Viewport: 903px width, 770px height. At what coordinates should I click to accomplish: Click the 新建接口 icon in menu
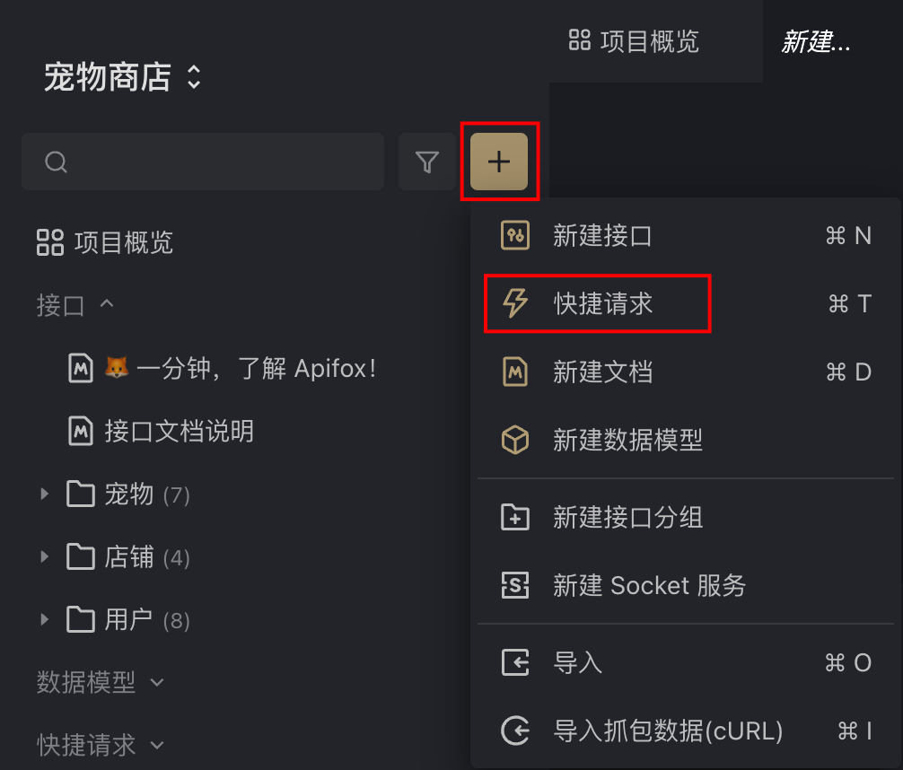point(515,235)
